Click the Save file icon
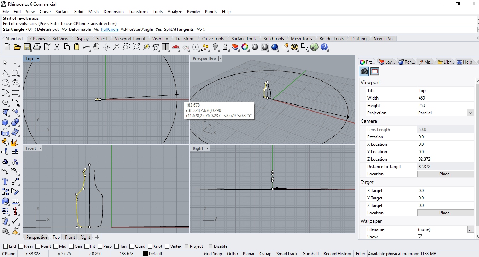Screen dimensions: 479x257 pyautogui.click(x=27, y=47)
